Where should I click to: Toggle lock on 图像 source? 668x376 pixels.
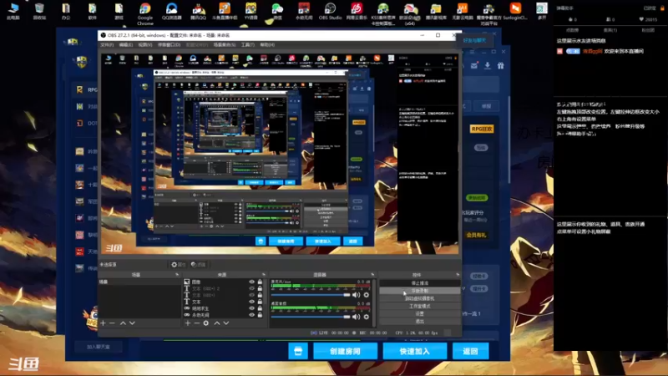coord(260,282)
